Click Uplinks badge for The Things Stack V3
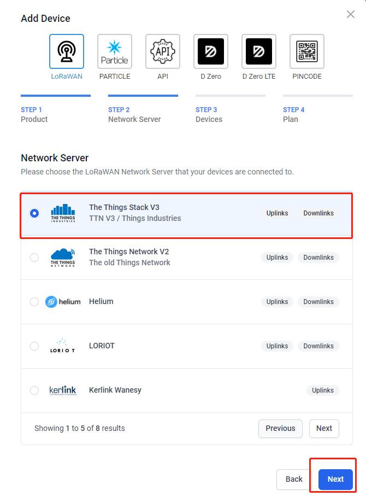The height and width of the screenshot is (496, 366). [x=277, y=213]
